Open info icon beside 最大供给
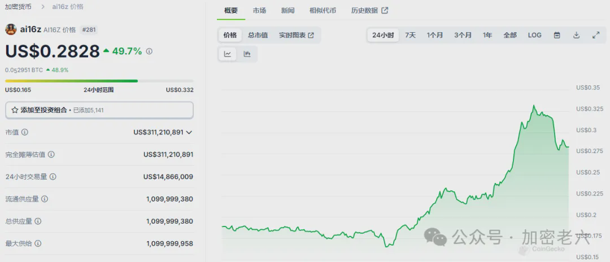Viewport: 610px width, 262px height. [38, 244]
